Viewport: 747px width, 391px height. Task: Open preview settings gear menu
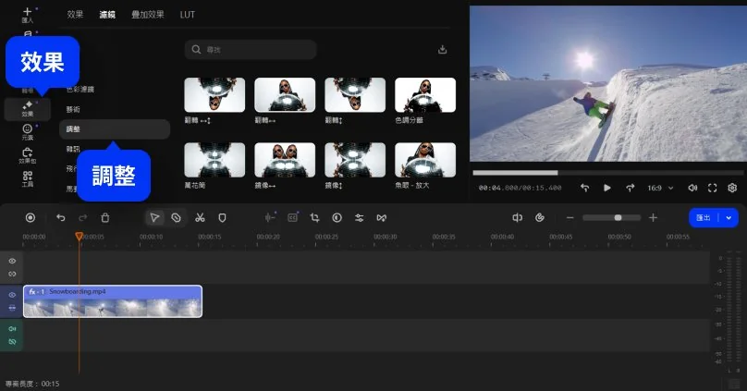pos(732,188)
